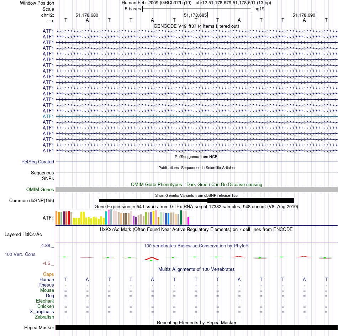Select the light-blue highlighted ATF1 transcript label

coord(48,116)
